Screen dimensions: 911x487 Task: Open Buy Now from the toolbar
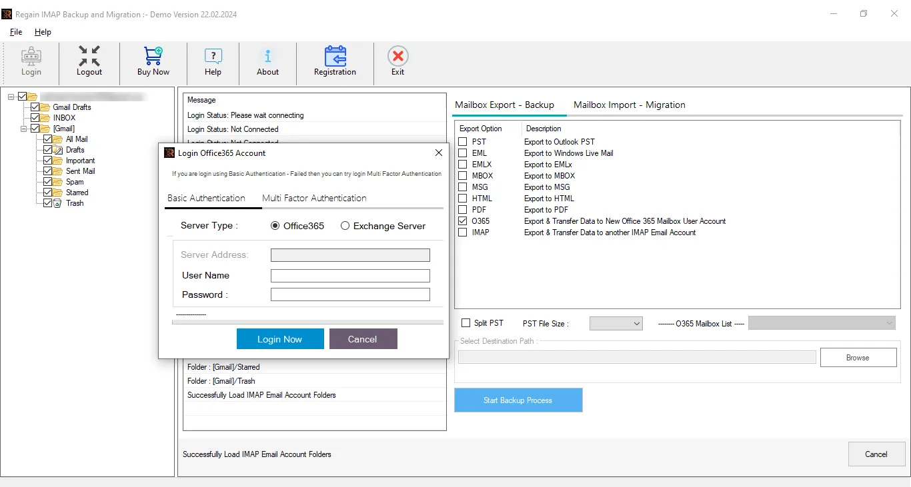tap(152, 61)
